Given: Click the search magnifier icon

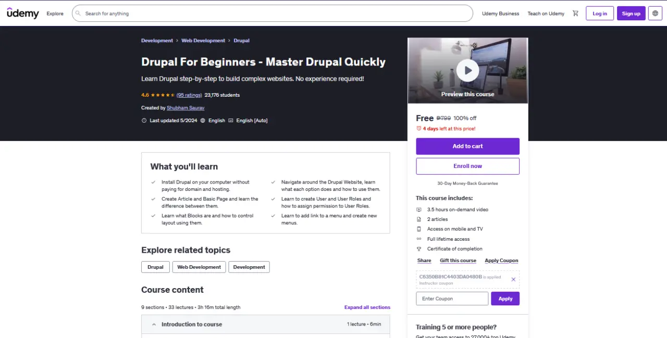Looking at the screenshot, I should 78,14.
